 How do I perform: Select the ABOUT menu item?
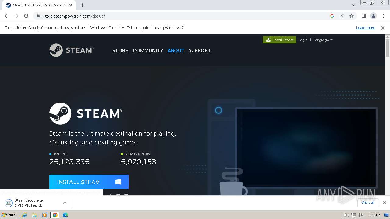[176, 50]
